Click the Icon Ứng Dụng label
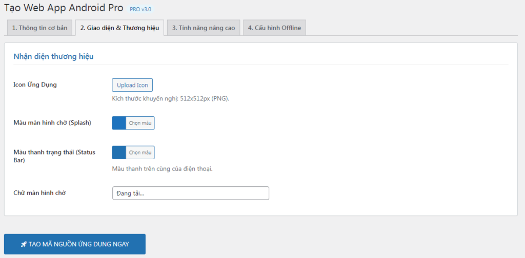 (35, 84)
